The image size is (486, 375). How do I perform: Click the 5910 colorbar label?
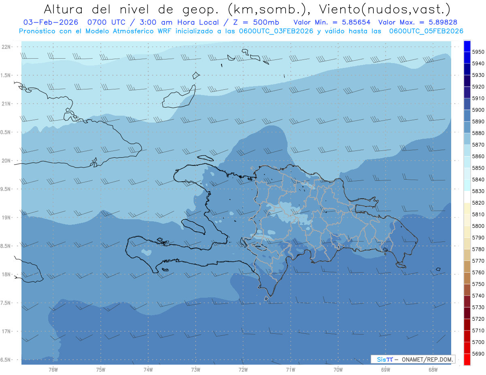point(478,98)
